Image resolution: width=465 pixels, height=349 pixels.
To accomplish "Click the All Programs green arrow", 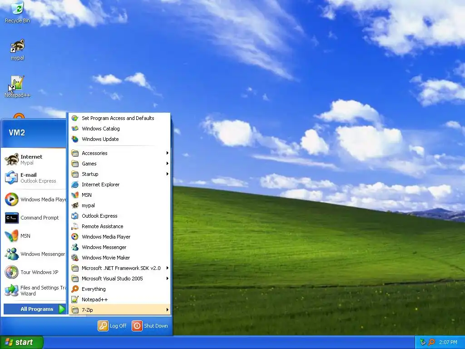I will (62, 309).
